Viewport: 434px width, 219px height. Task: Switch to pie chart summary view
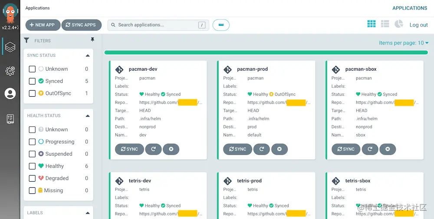[x=398, y=24]
